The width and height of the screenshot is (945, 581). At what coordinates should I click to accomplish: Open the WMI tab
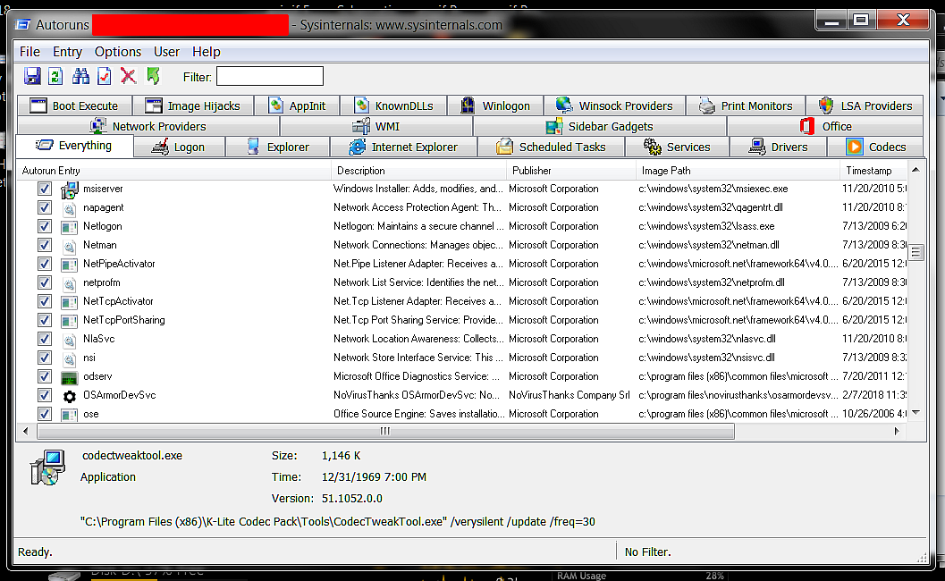[x=376, y=127]
